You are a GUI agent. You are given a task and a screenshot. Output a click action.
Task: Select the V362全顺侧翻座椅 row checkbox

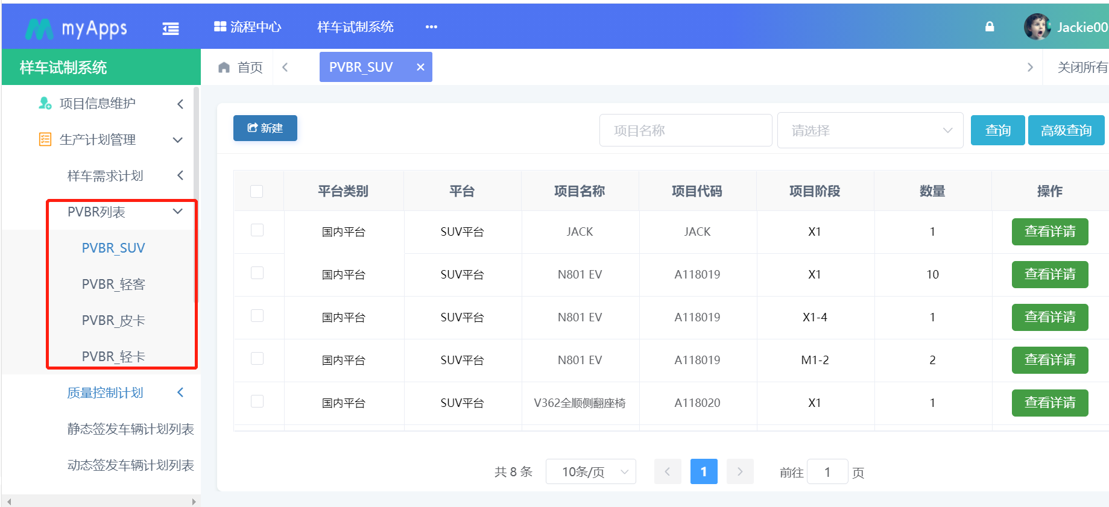[x=257, y=402]
